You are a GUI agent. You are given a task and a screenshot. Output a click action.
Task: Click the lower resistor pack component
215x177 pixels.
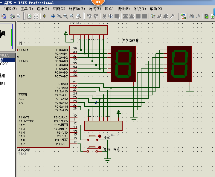coord(103,126)
